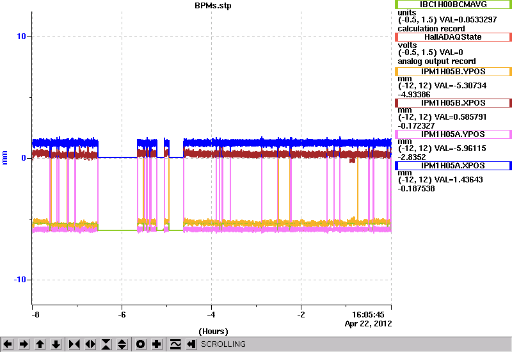
Task: Click the VAL=0.0533297 readout
Action: click(x=468, y=20)
